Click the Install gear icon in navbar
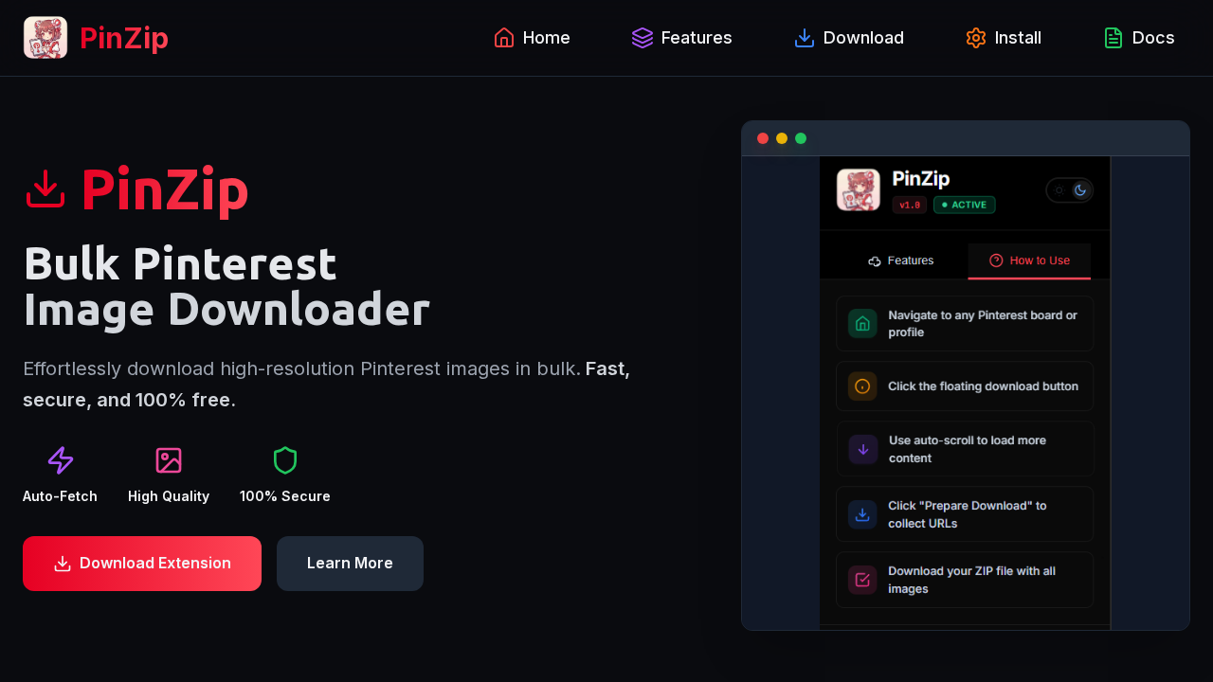Screen dimensions: 1213x682 pos(975,38)
